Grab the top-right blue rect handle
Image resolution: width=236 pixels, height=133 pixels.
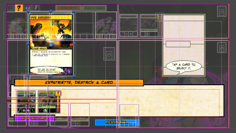coord(74,11)
